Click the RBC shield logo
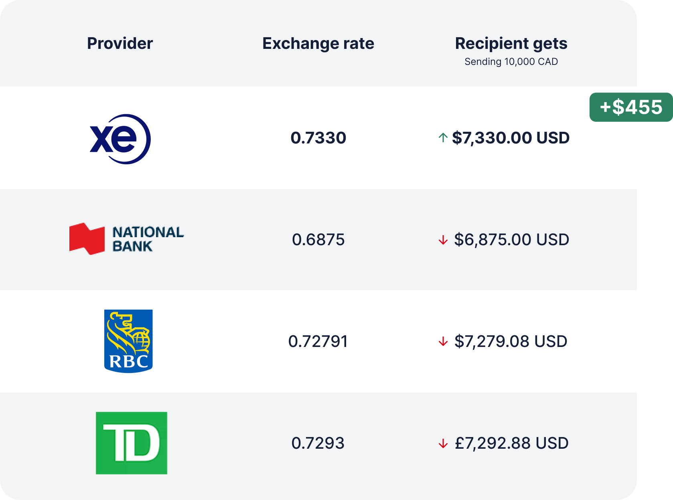The image size is (673, 500). tap(128, 341)
